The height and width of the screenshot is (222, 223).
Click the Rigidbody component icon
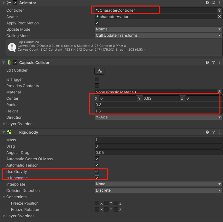click(x=9, y=132)
